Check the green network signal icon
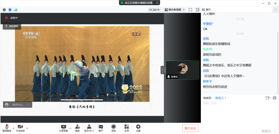279x134 pixels. [16, 10]
